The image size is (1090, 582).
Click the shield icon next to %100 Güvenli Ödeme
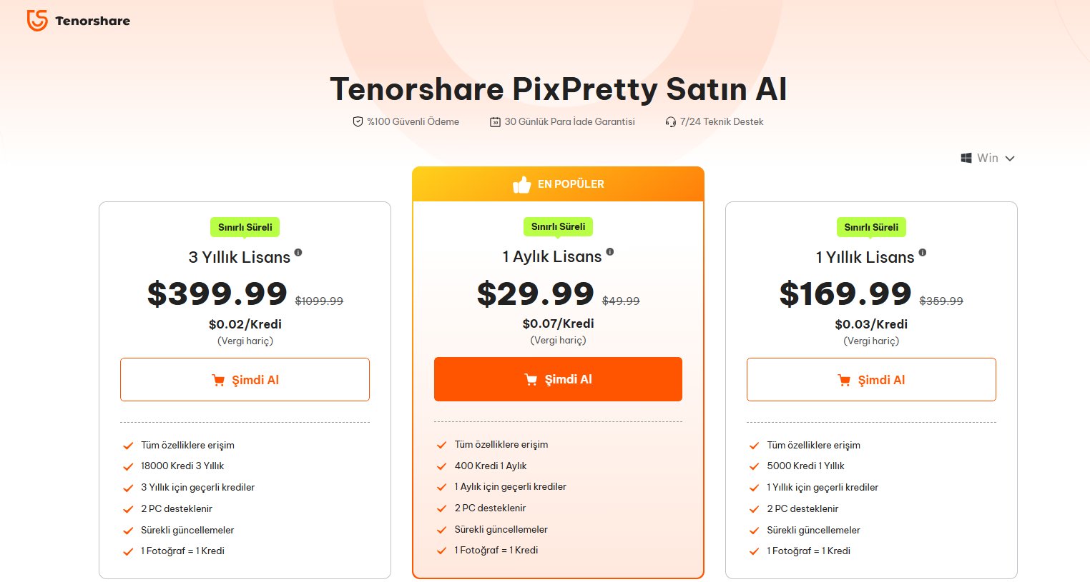pos(358,121)
